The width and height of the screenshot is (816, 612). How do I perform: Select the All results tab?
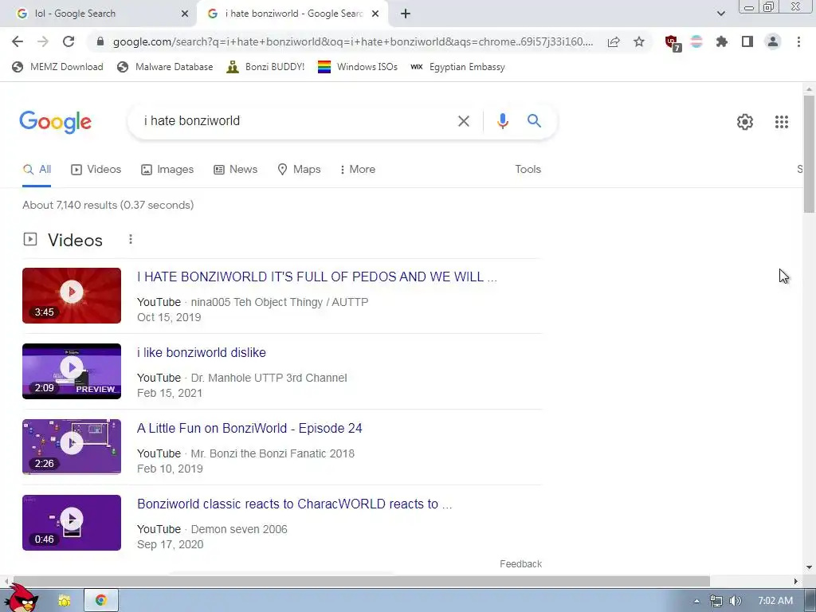[x=37, y=169]
